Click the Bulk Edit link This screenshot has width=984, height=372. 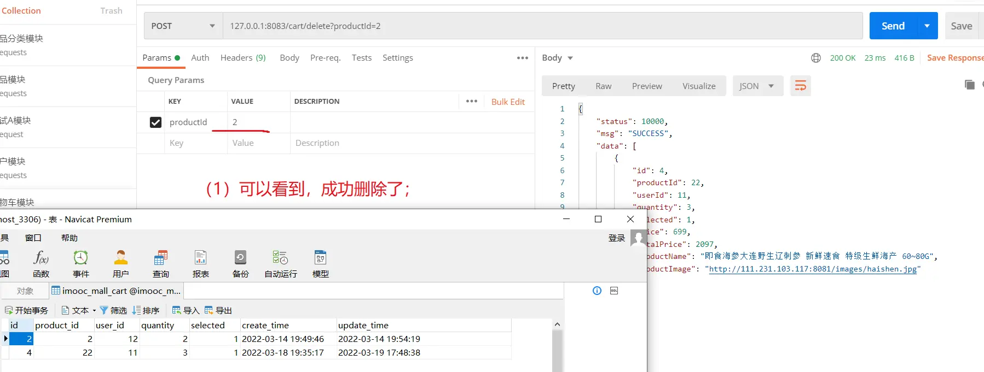pyautogui.click(x=508, y=102)
